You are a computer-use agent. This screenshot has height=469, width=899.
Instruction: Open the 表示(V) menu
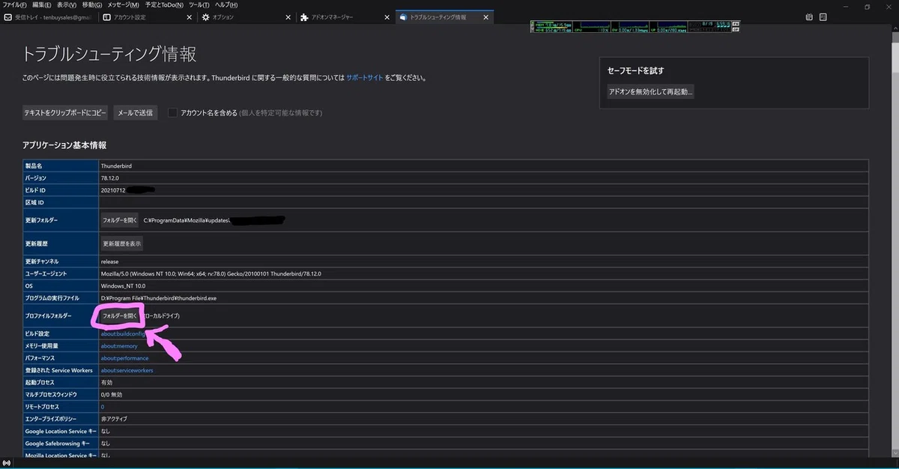(x=67, y=4)
